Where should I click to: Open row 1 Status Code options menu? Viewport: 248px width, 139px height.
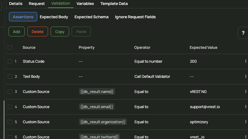tap(246, 61)
